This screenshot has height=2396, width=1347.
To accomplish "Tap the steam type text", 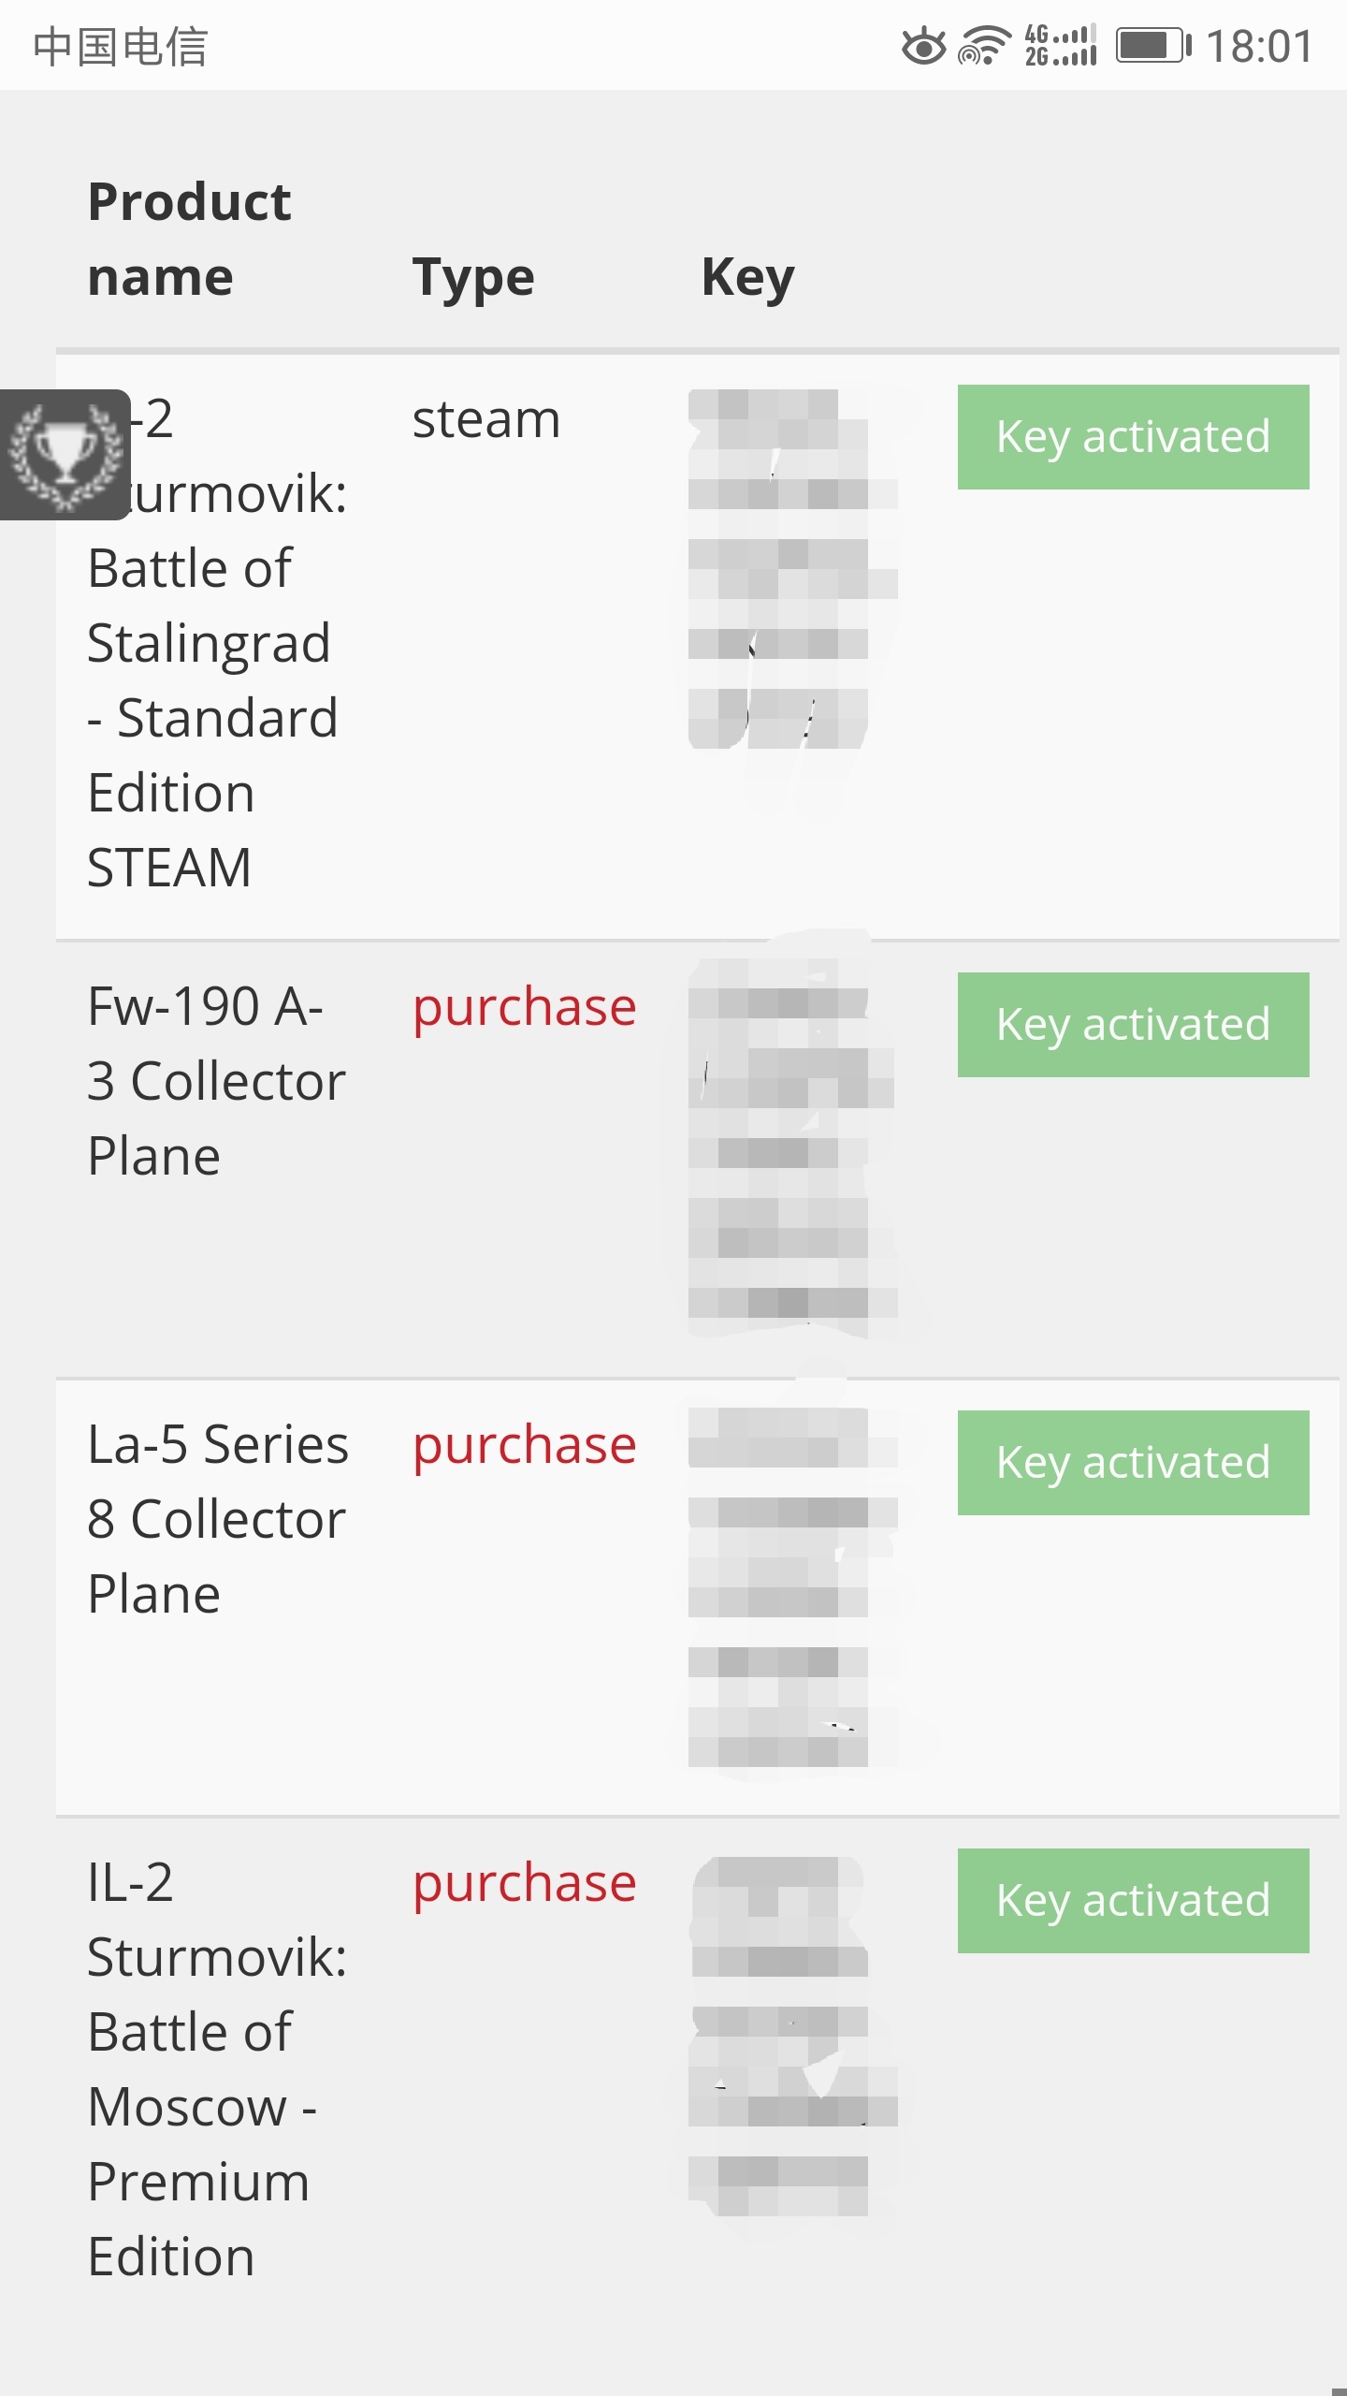I will click(486, 420).
